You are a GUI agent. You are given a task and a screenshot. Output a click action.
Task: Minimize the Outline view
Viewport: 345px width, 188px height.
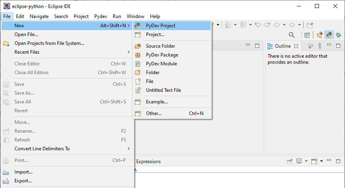click(x=329, y=44)
